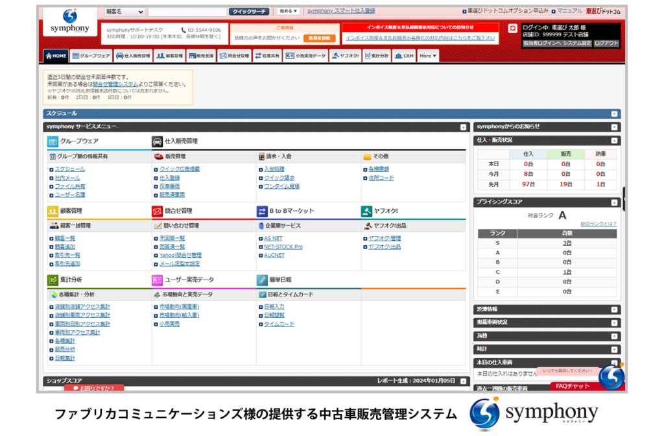Image resolution: width=664 pixels, height=436 pixels.
Task: Expand the 渋滞情報 panel
Action: point(614,309)
